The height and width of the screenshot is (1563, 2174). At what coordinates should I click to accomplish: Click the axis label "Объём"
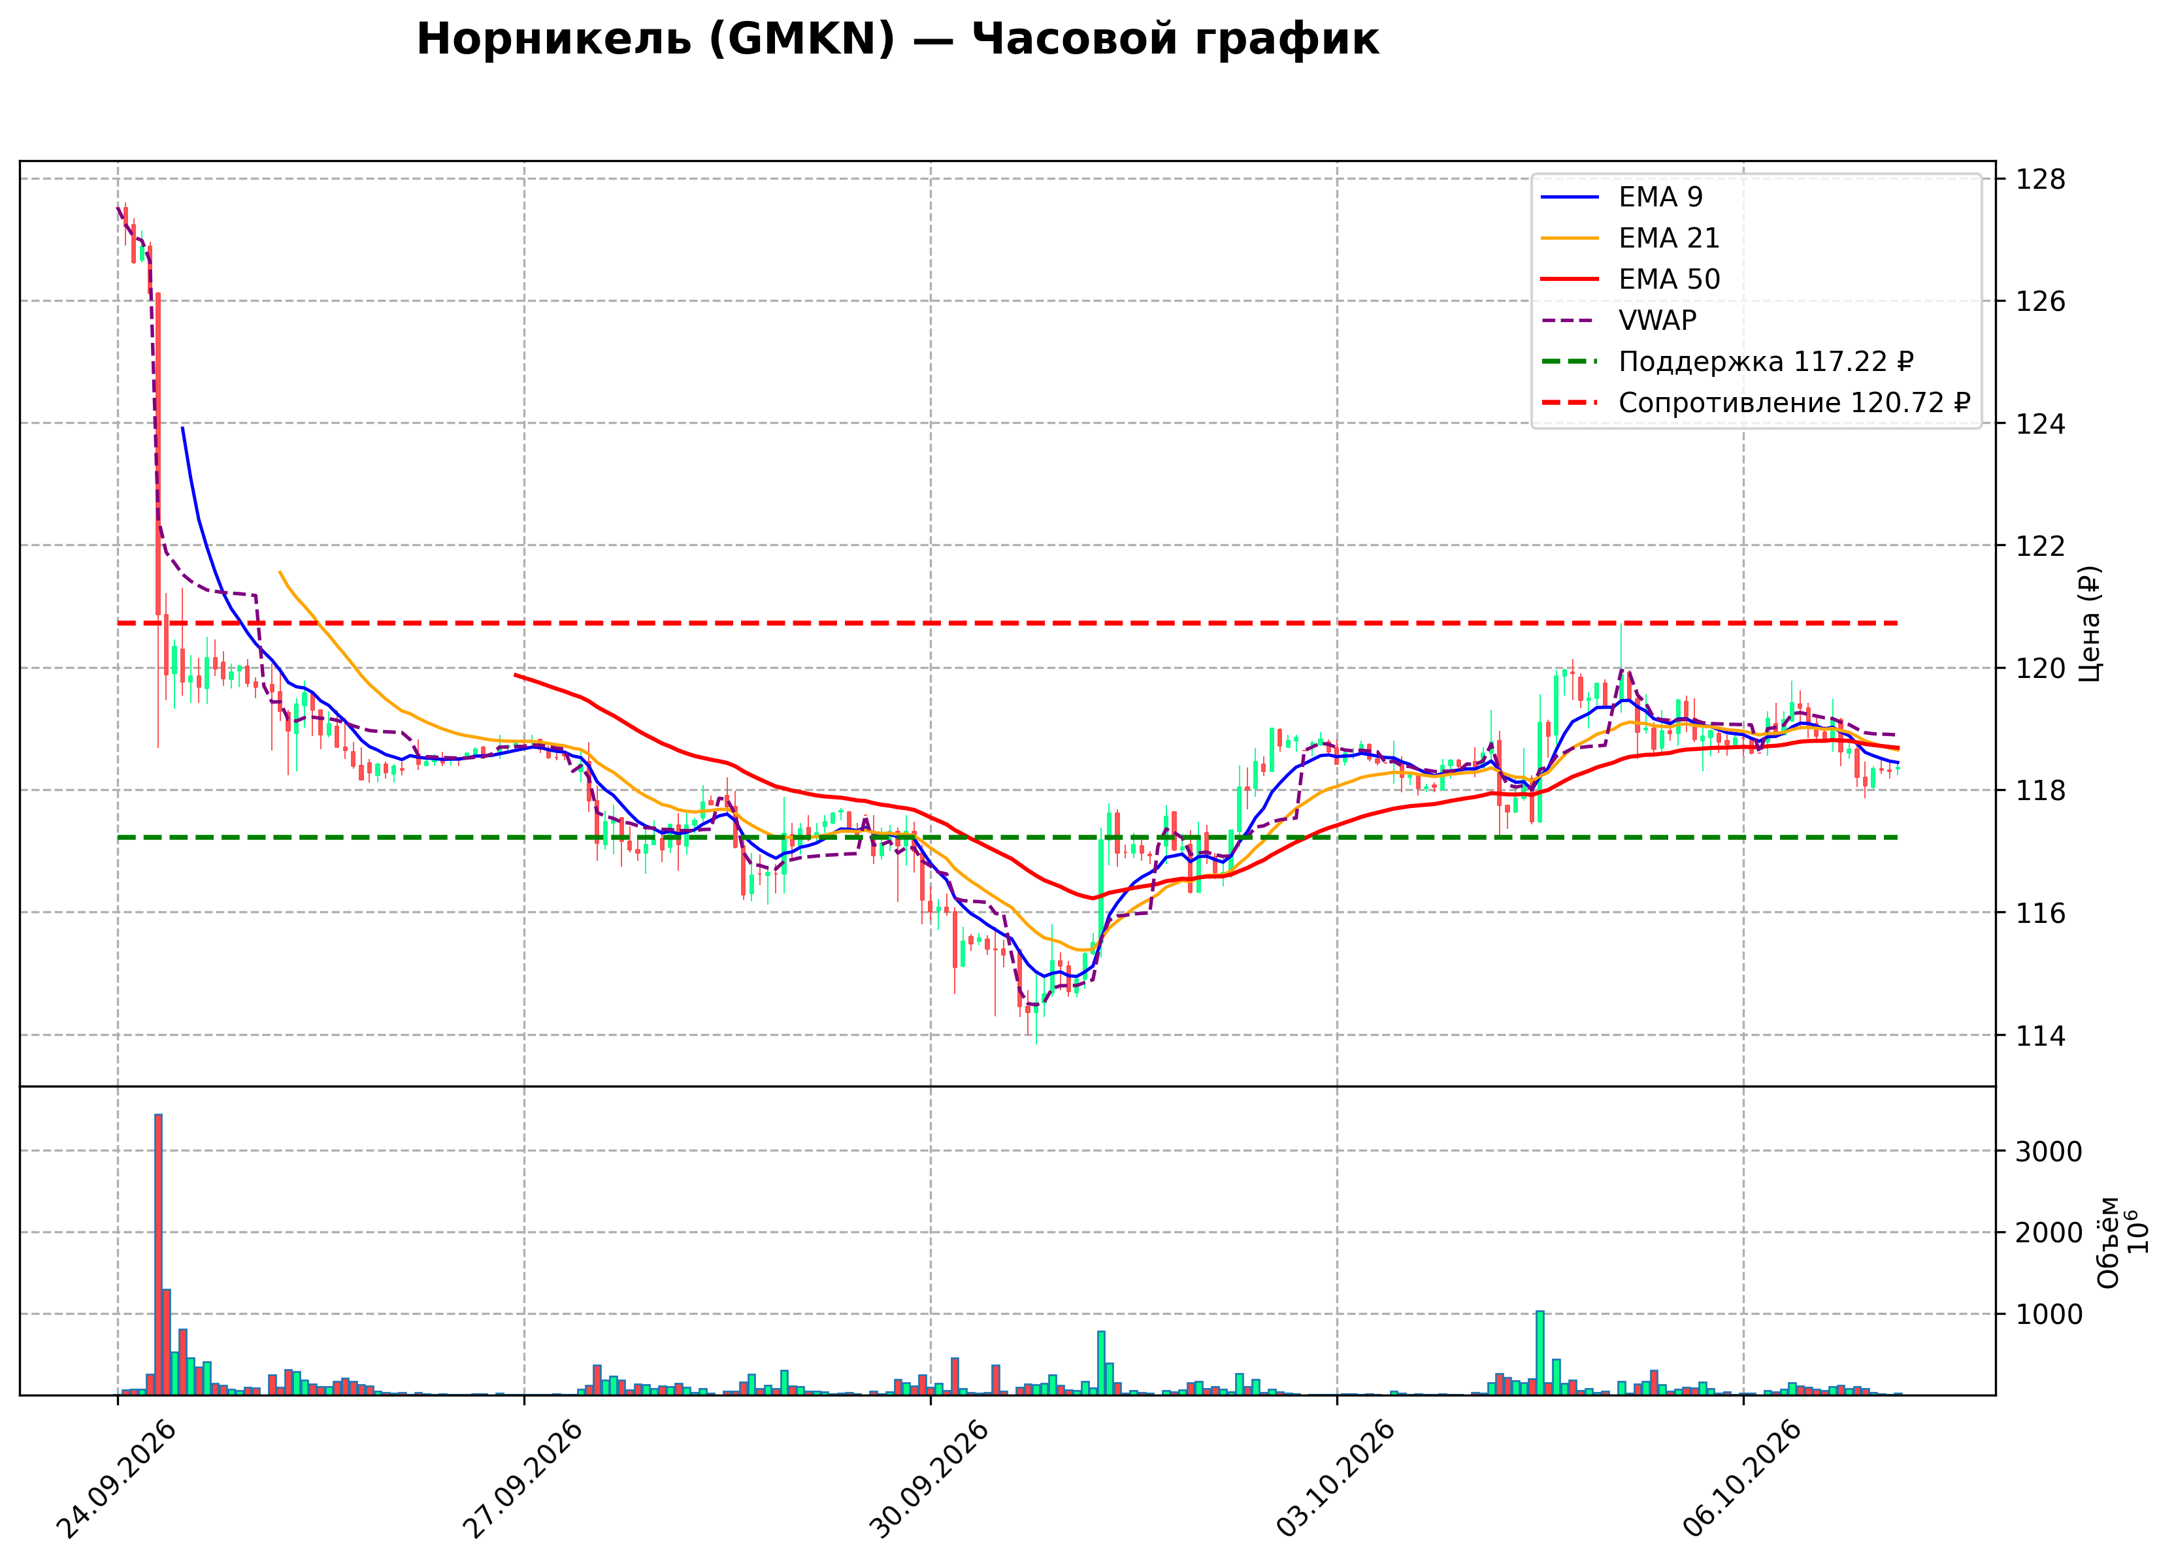(2109, 1242)
